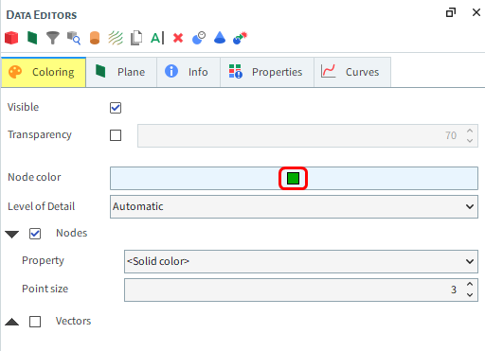The height and width of the screenshot is (351, 485).
Task: Toggle the Nodes checkbox
Action: click(35, 234)
